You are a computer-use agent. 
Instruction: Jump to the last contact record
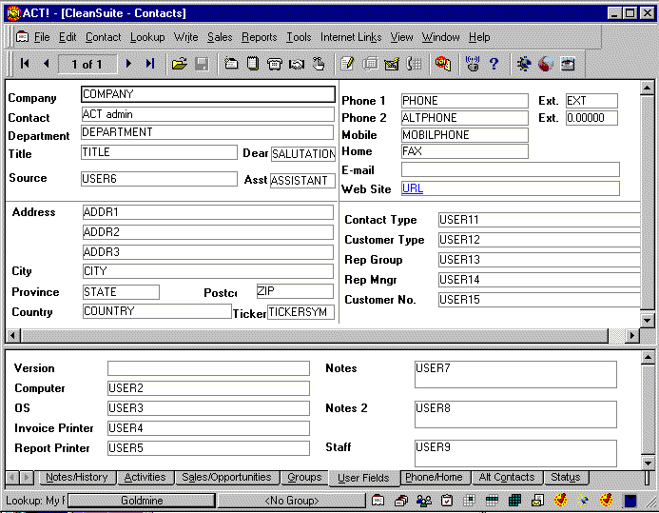click(x=150, y=64)
